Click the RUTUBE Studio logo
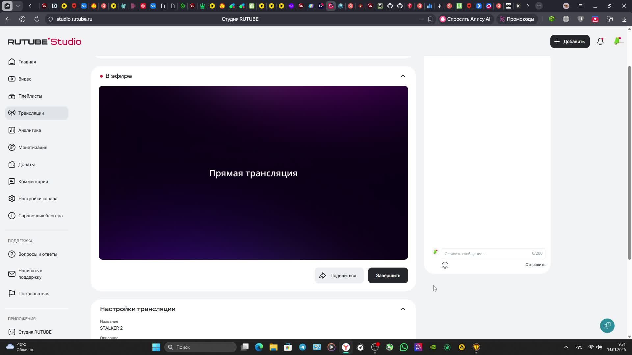Screen dimensions: 632x355 tap(44, 41)
